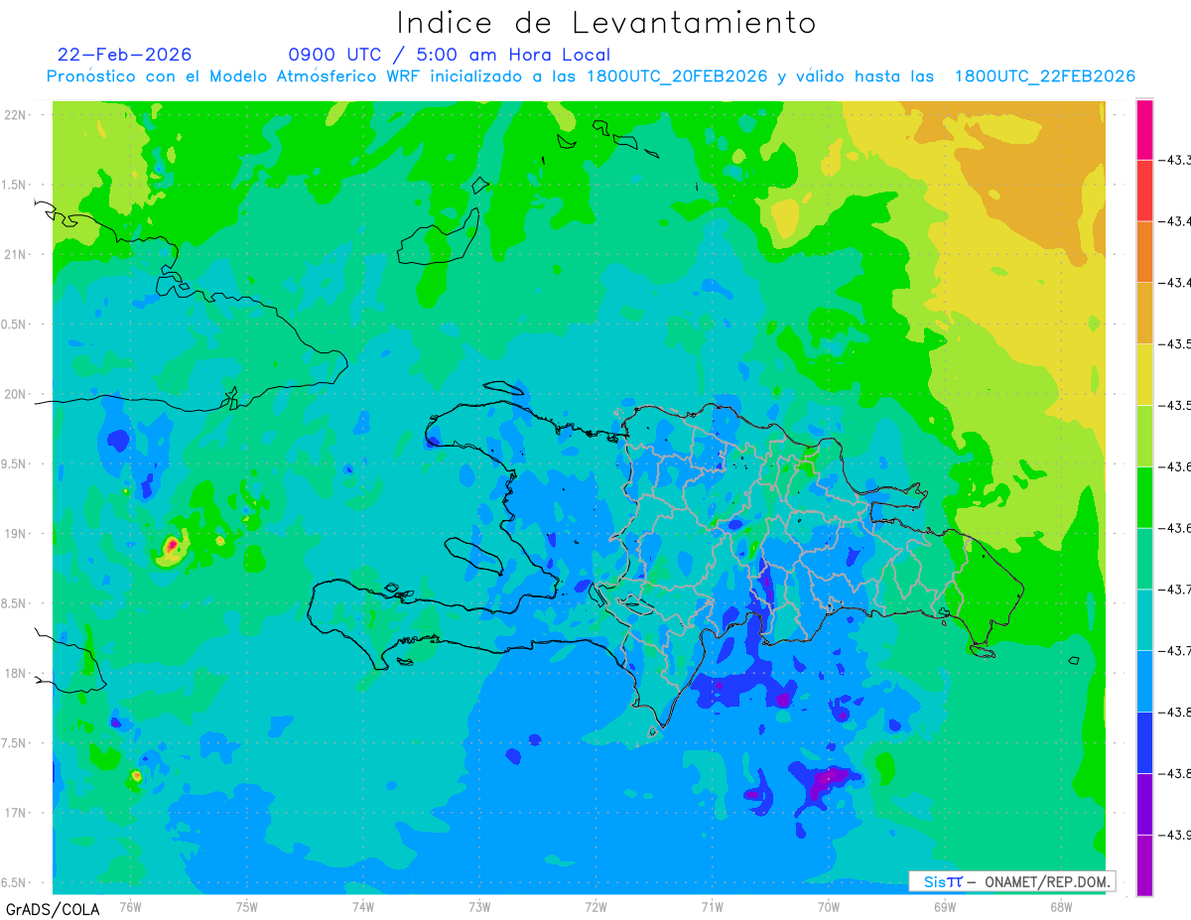Click the "72W" longitude label
Viewport: 1191px width, 920px height.
coord(596,906)
